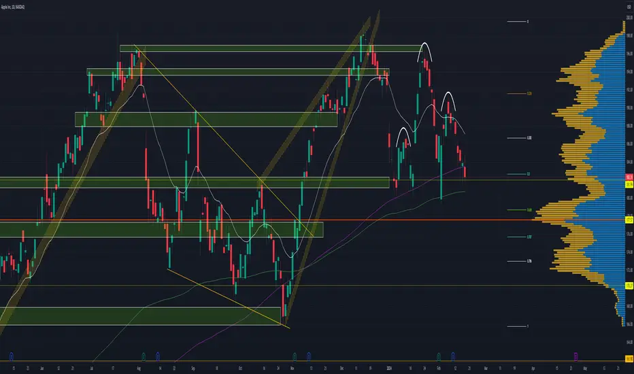Viewport: 634px width, 374px height.
Task: Select the Fibonacci 0.707 level label
Action: [x=529, y=237]
